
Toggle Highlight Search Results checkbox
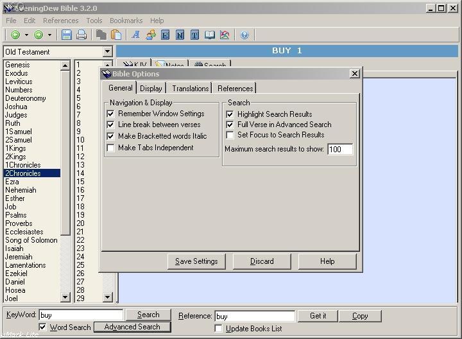coord(230,114)
